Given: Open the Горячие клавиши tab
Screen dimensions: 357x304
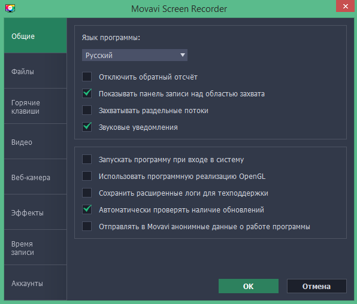Looking at the screenshot, I should (35, 107).
